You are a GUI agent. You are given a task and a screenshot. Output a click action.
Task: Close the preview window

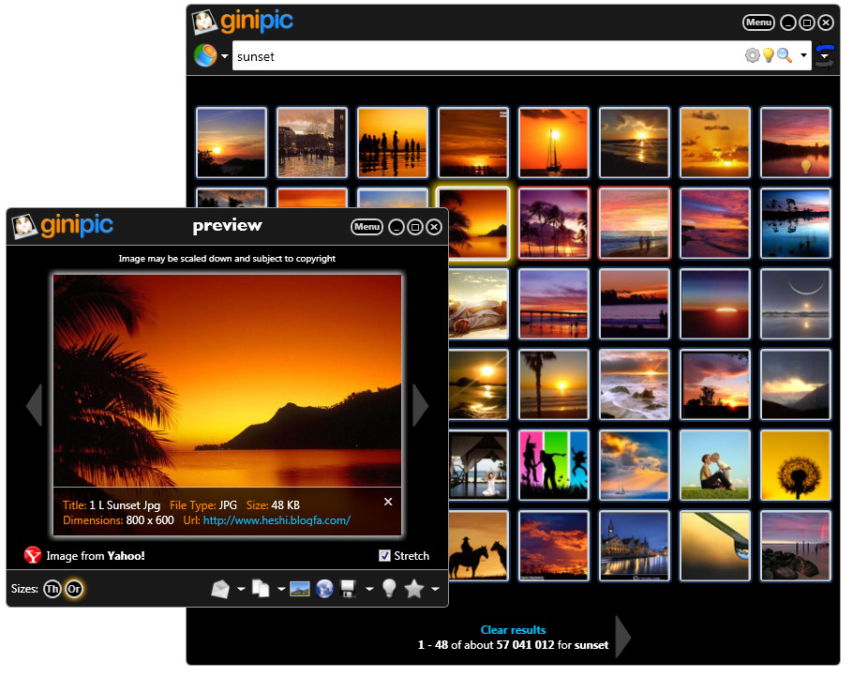pyautogui.click(x=434, y=227)
